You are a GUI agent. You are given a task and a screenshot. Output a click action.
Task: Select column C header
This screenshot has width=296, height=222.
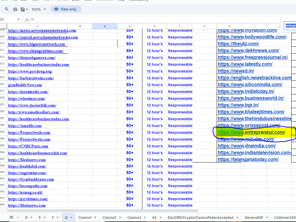pos(105,26)
